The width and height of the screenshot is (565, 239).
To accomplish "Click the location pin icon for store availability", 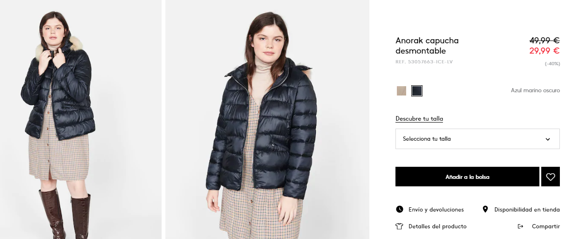I will click(x=485, y=210).
